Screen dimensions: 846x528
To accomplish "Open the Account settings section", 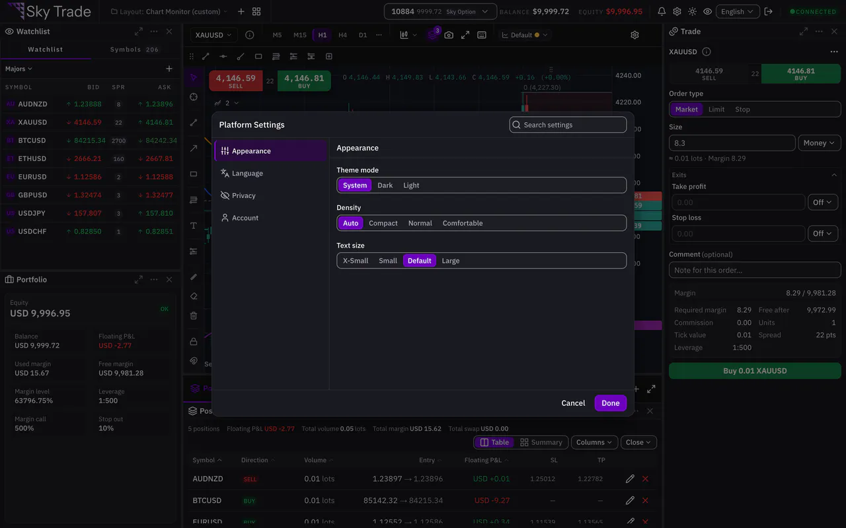I will pyautogui.click(x=271, y=218).
